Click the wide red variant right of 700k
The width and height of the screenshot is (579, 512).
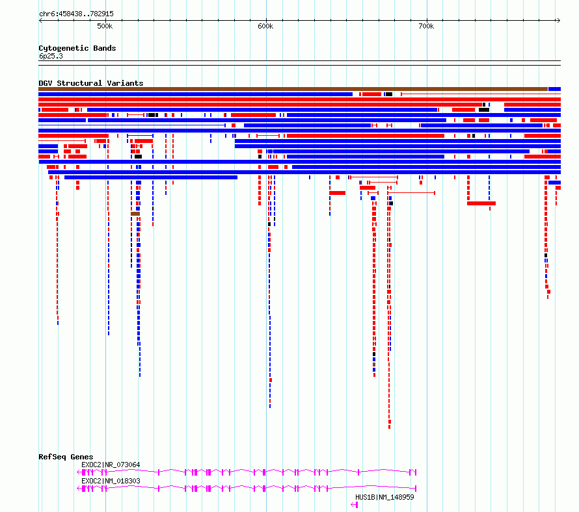click(x=481, y=203)
